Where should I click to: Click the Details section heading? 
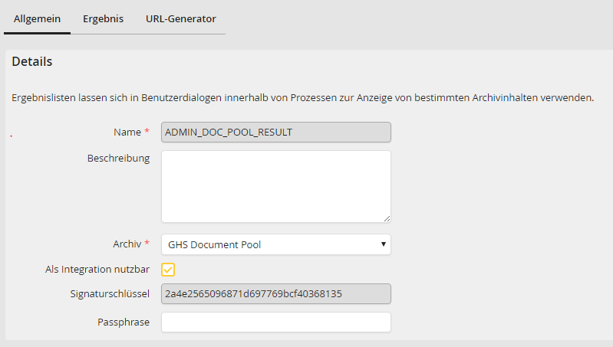pyautogui.click(x=32, y=62)
